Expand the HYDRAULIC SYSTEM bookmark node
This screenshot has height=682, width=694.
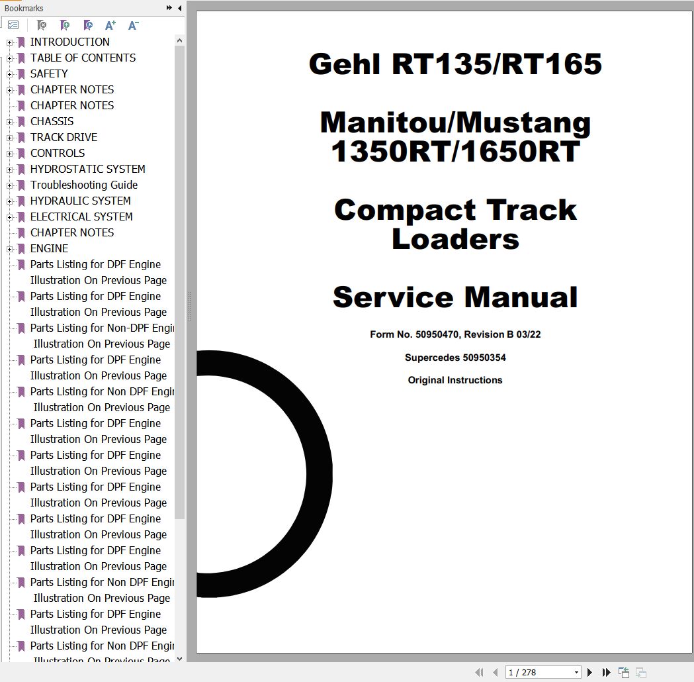[9, 201]
